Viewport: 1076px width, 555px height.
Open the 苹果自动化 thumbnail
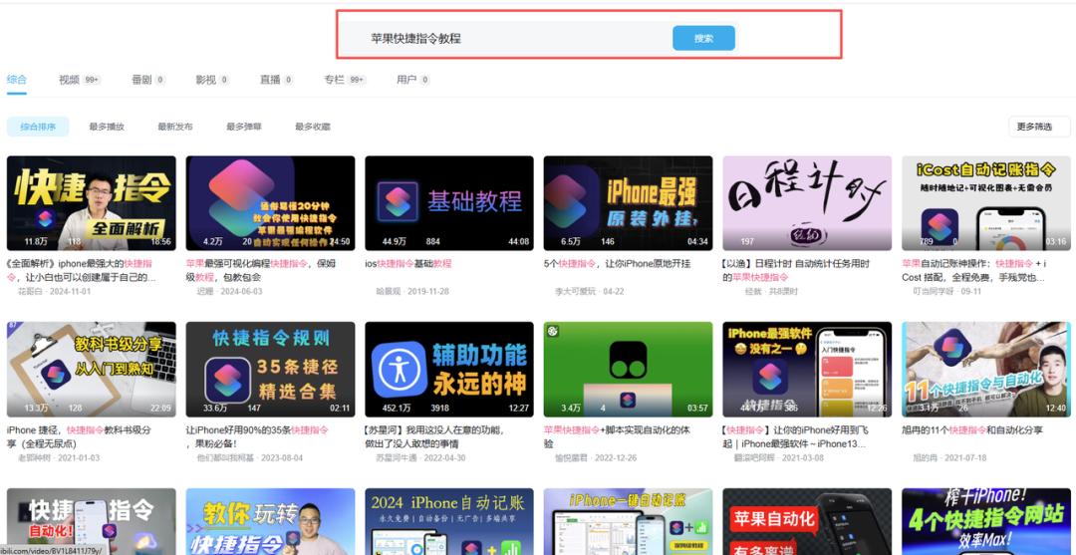click(807, 521)
